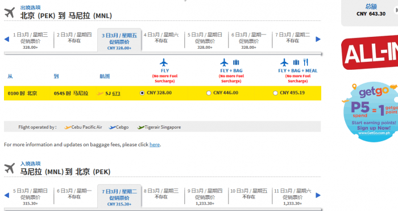Select return date tab 5日3月 星期日 315.30+
This screenshot has height=211, width=398.
coord(30,197)
